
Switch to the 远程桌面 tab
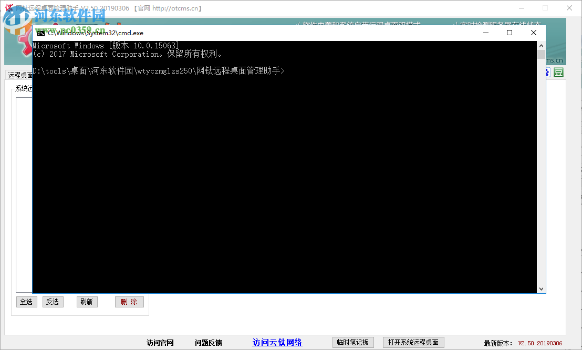point(17,74)
